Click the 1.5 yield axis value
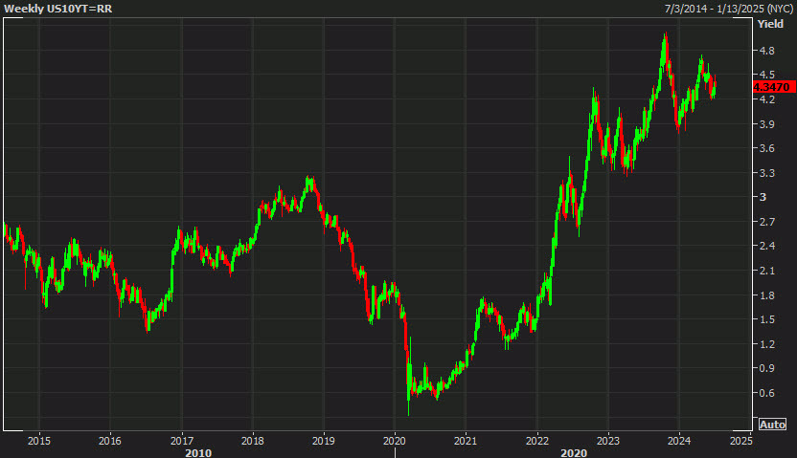Screen dimensions: 797x458 click(767, 319)
